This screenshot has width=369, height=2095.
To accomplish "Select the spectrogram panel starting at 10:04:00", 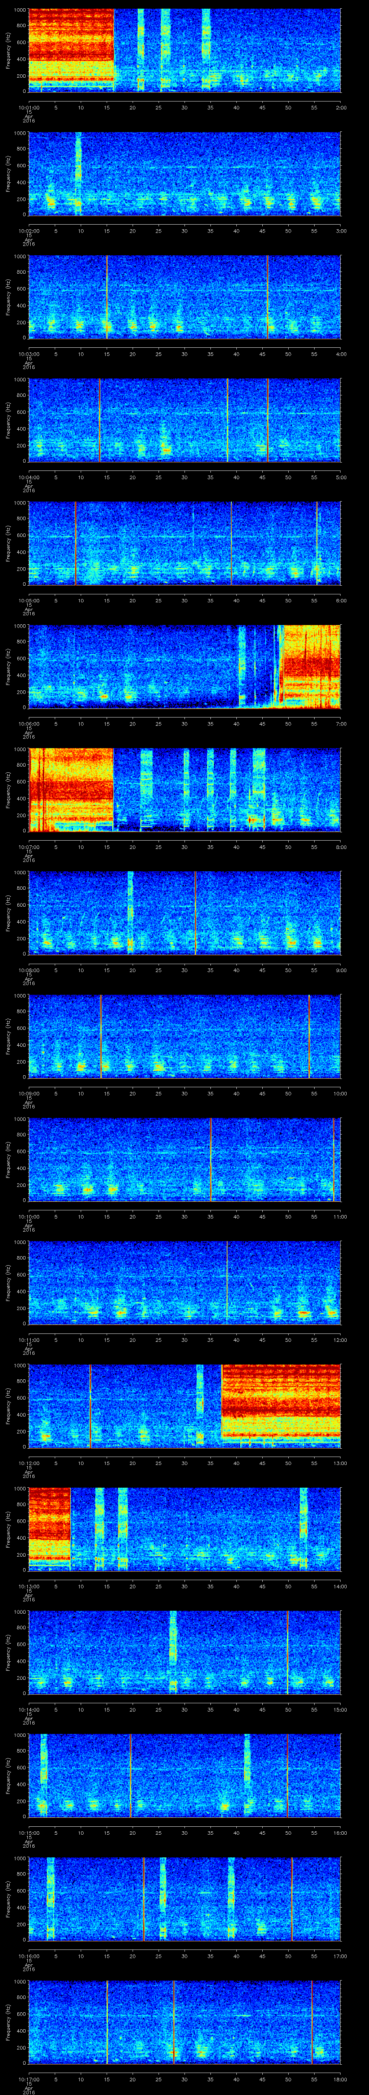I will click(184, 420).
